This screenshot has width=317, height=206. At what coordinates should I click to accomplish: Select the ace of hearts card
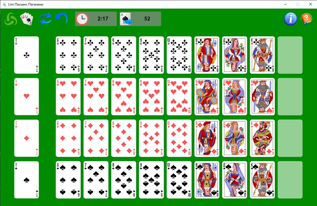tap(26, 97)
